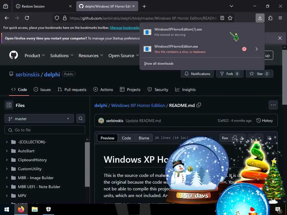Open the file more options menu
The height and width of the screenshot is (215, 287).
pos(273,105)
